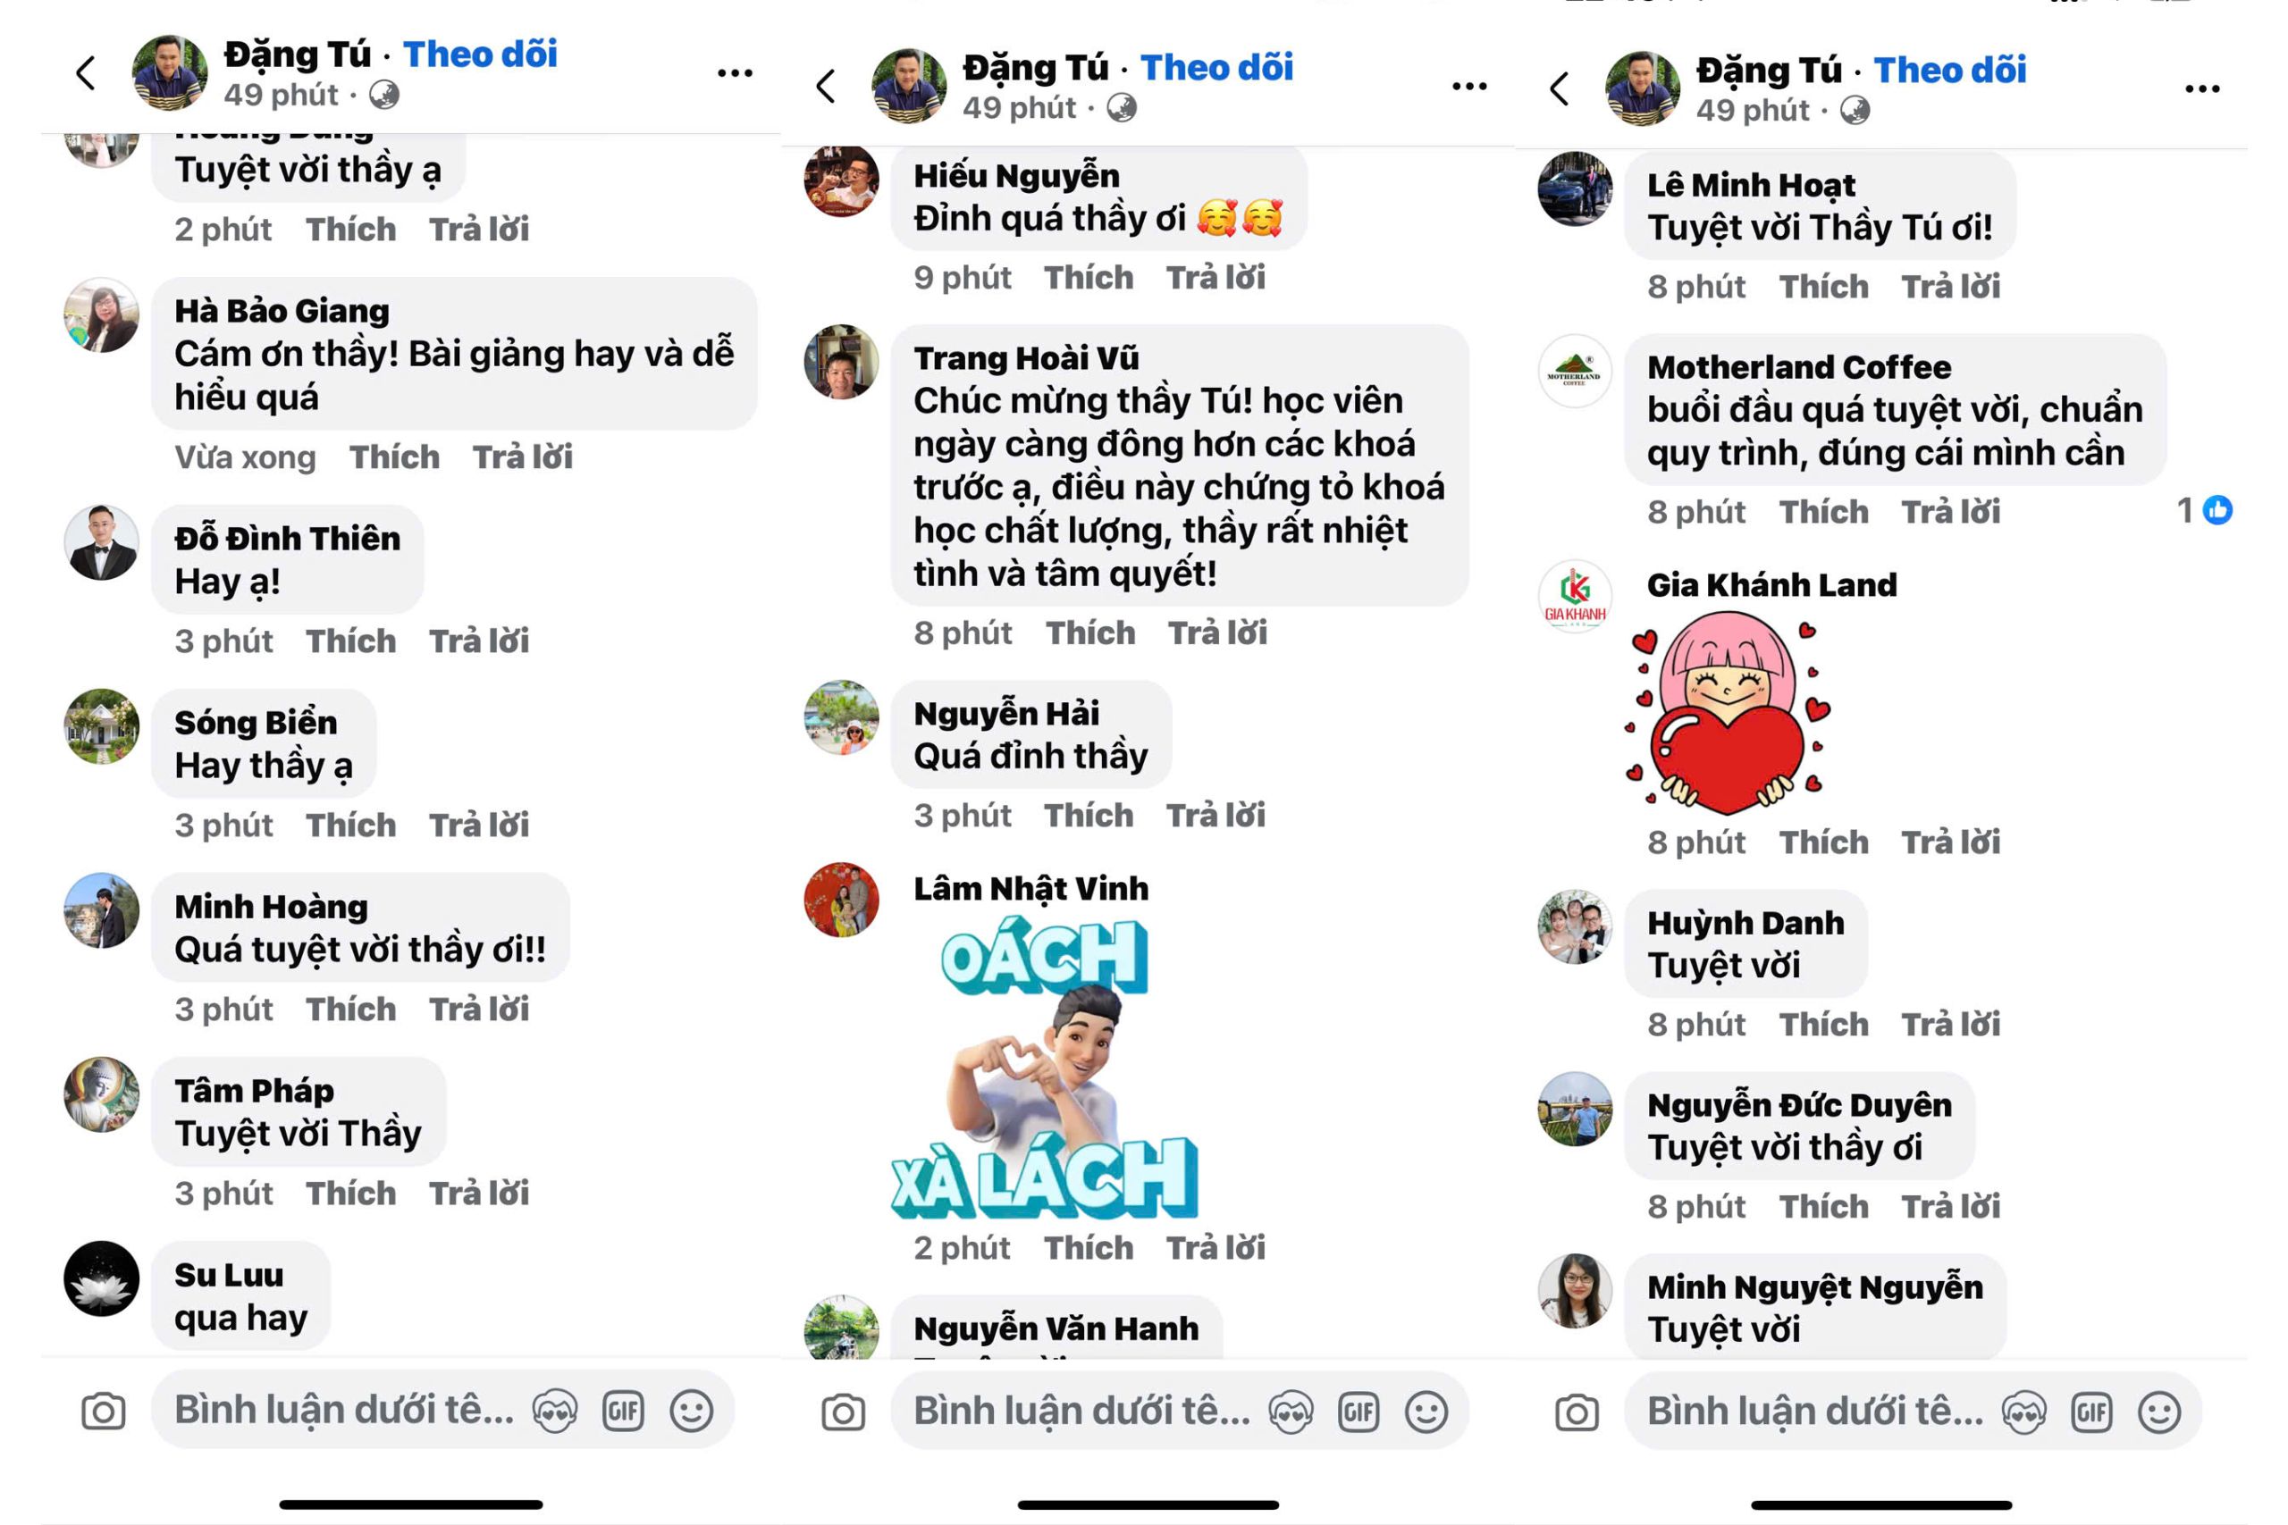Follow Đặng Tú via Theo dõi in left panel
This screenshot has width=2288, height=1525.
pos(481,54)
